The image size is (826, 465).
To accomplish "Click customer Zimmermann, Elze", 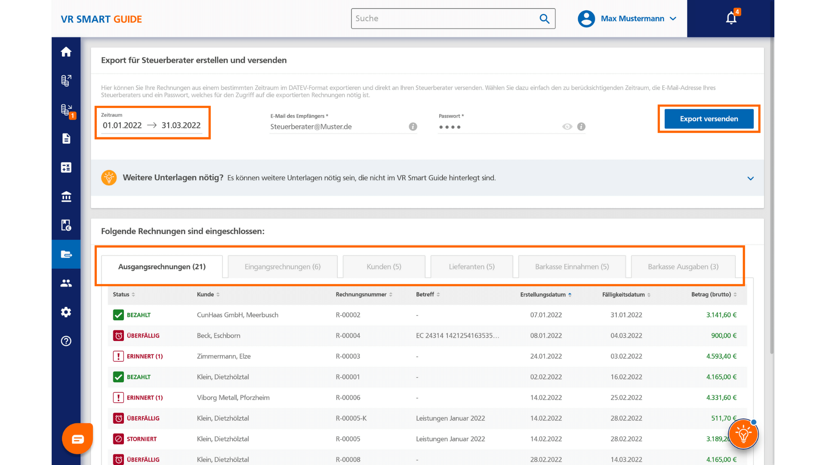I will pyautogui.click(x=224, y=356).
